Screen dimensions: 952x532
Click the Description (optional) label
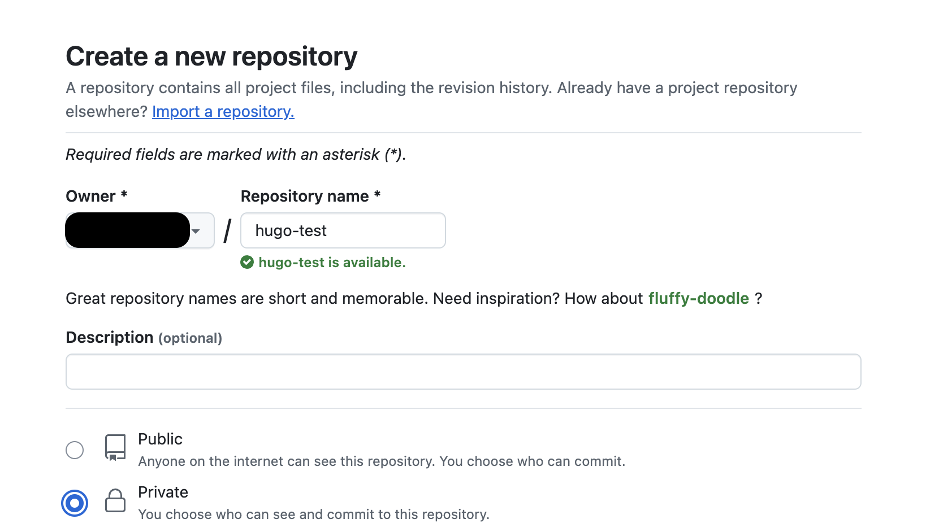[144, 338]
